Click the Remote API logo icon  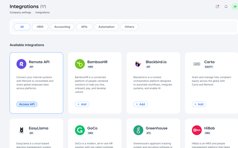pyautogui.click(x=21, y=64)
